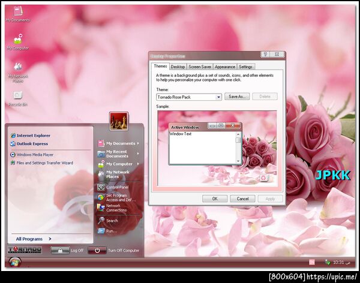Switch to the Desktop tab
Image resolution: width=360 pixels, height=283 pixels.
coord(178,67)
